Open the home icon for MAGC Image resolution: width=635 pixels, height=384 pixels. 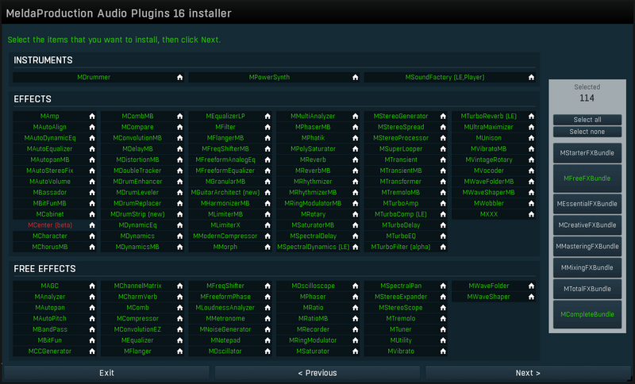[92, 286]
